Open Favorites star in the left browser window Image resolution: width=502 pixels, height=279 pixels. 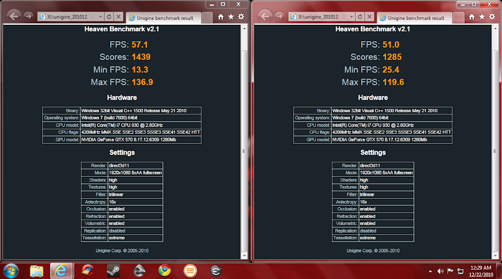coord(231,17)
